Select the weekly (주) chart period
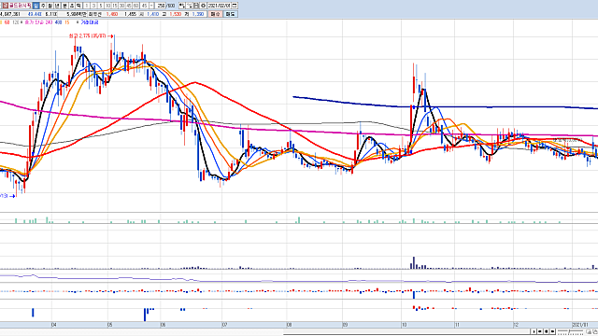 pos(43,6)
